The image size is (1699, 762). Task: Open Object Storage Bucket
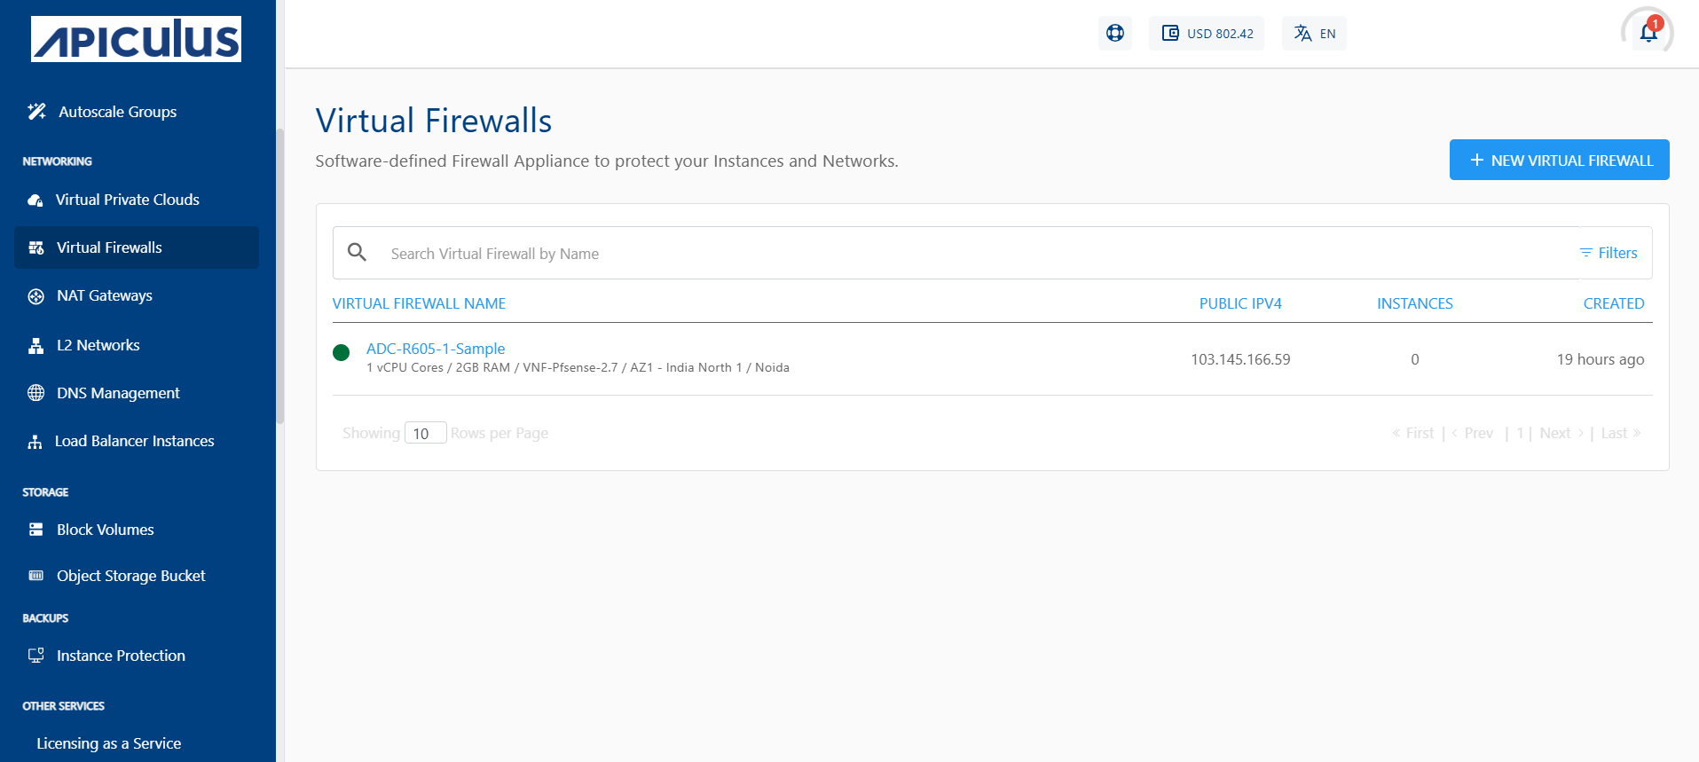131,576
